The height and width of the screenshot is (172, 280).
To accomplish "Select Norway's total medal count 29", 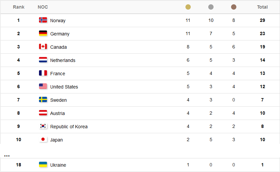I will [x=262, y=20].
